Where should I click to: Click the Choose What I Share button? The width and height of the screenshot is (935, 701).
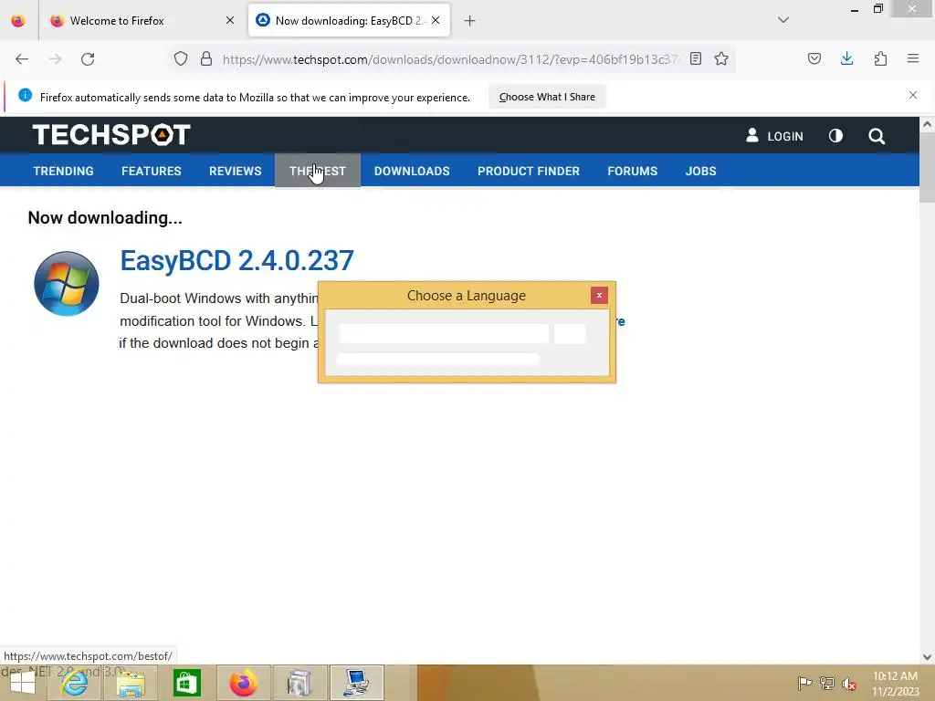(547, 97)
